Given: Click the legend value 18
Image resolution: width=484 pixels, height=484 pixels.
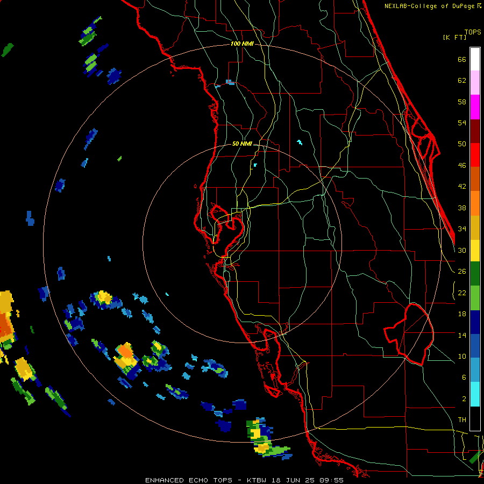Looking at the screenshot, I should [462, 314].
